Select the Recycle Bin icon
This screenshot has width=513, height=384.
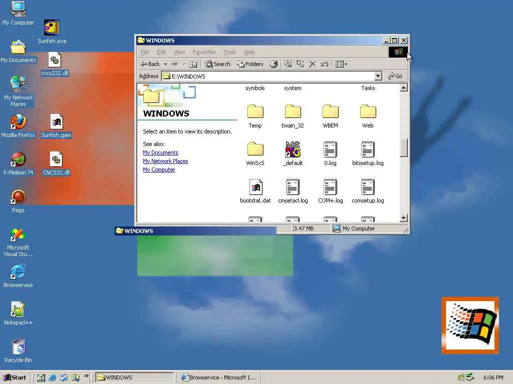point(18,351)
